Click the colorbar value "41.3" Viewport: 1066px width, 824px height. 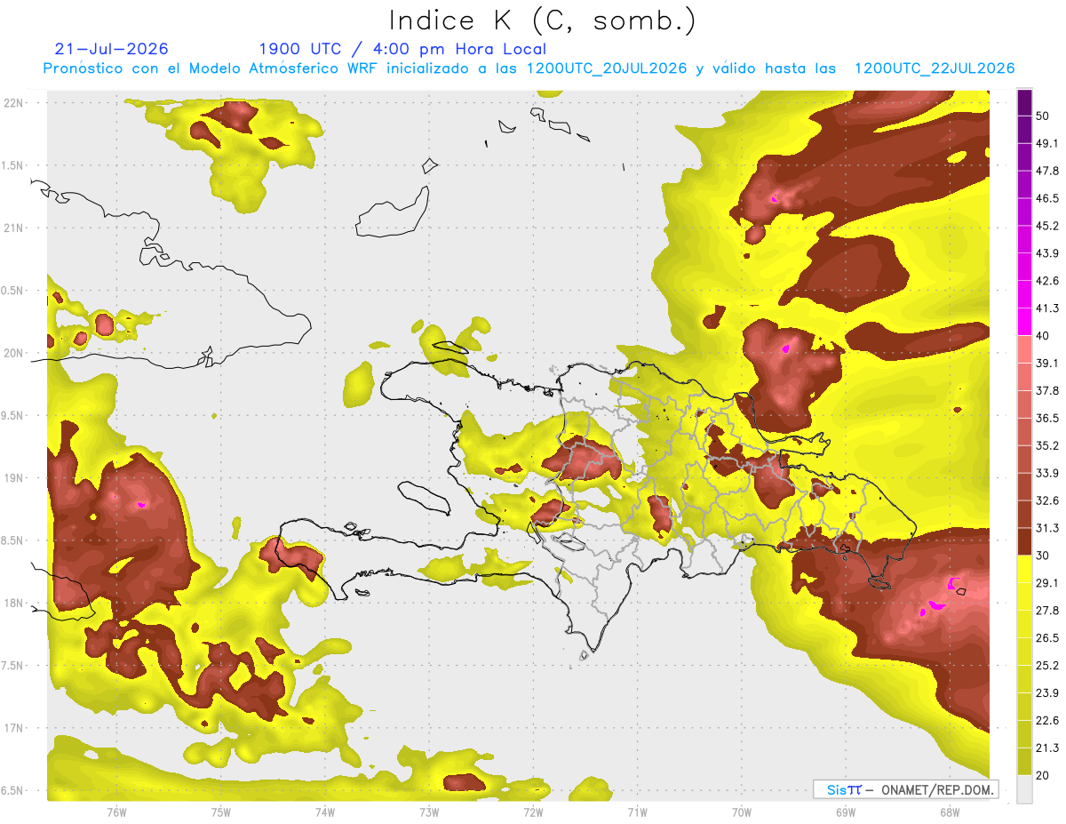click(x=1047, y=308)
